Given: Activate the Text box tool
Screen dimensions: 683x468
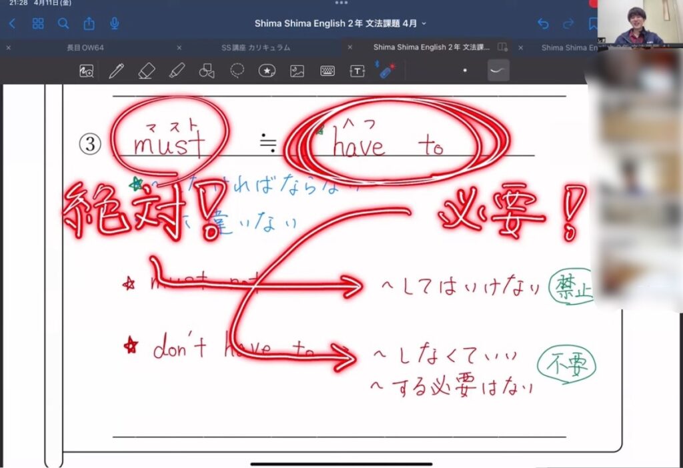Looking at the screenshot, I should pyautogui.click(x=358, y=71).
